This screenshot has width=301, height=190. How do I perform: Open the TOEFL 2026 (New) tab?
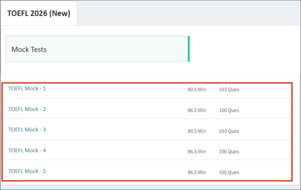point(39,14)
